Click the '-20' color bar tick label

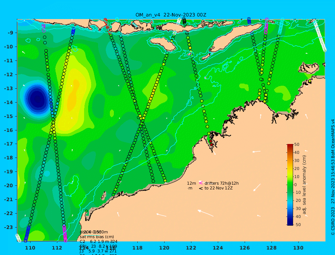tap(298, 200)
